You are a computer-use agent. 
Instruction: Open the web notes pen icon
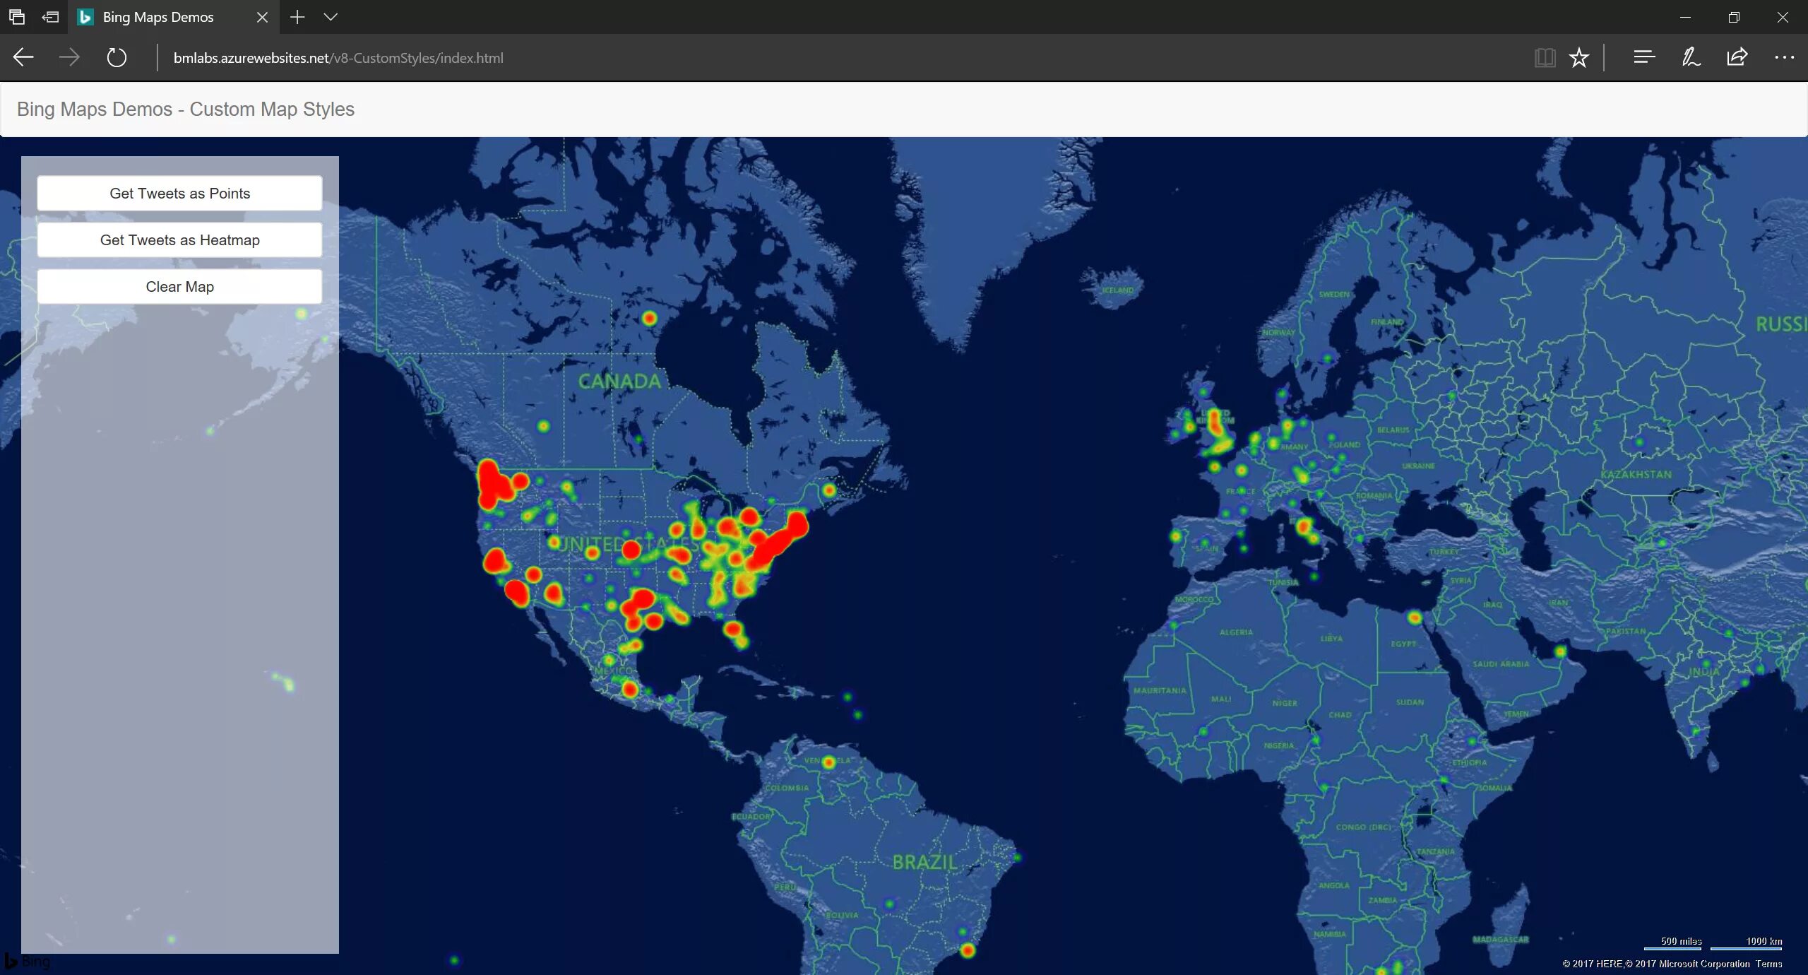pos(1691,57)
